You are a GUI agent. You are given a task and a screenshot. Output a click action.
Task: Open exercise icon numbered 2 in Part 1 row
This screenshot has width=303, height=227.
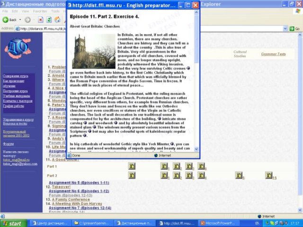[177, 166]
